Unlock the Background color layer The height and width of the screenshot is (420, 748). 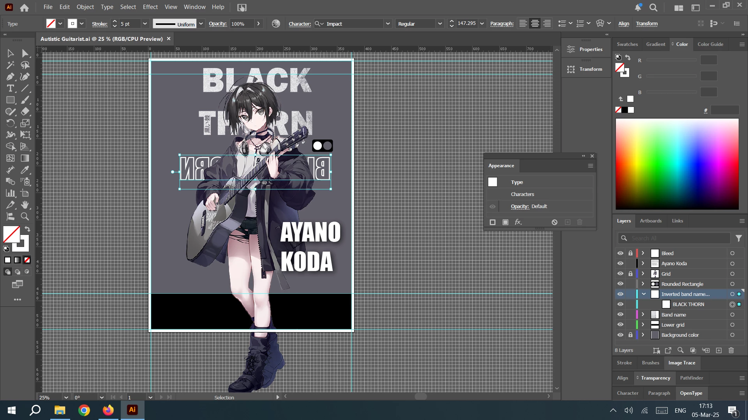[630, 335]
